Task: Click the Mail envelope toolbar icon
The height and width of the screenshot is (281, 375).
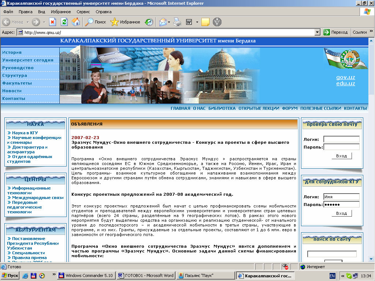Action: (x=163, y=22)
